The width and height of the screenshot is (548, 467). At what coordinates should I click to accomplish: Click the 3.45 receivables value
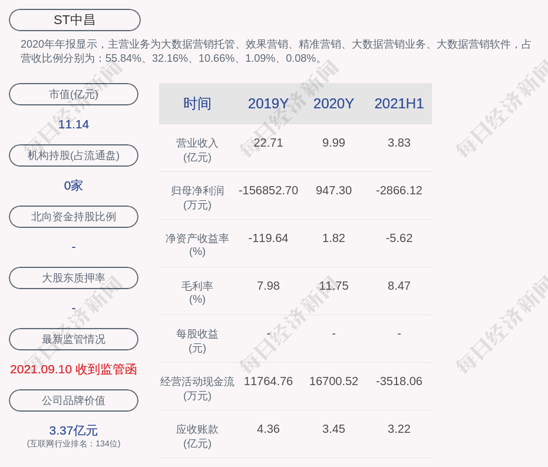coord(334,429)
